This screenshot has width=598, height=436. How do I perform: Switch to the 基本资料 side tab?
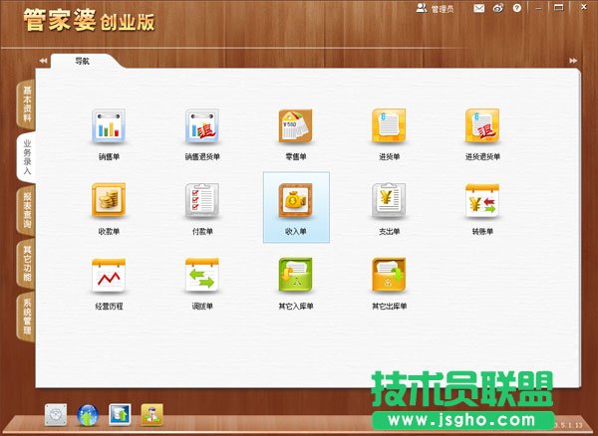tap(27, 105)
